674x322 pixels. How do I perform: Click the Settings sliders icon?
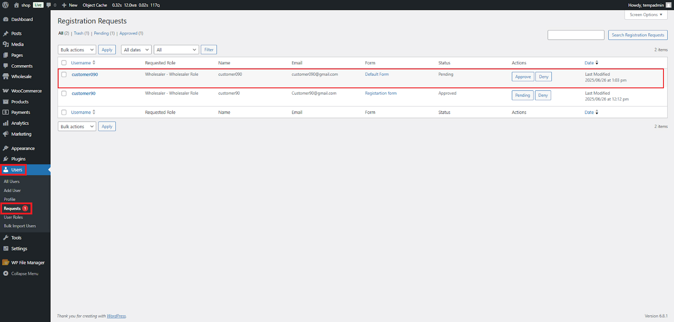pos(6,248)
